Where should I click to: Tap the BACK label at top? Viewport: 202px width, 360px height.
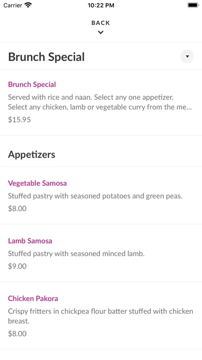pyautogui.click(x=100, y=23)
